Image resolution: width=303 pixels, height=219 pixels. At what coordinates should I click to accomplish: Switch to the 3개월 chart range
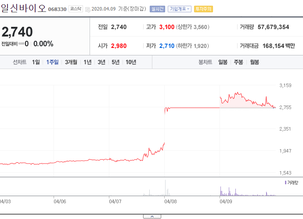71,62
